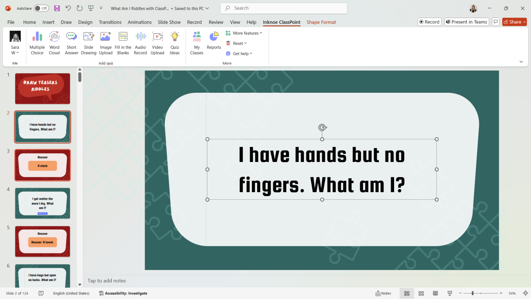Start the Audio Record feature

coord(140,42)
